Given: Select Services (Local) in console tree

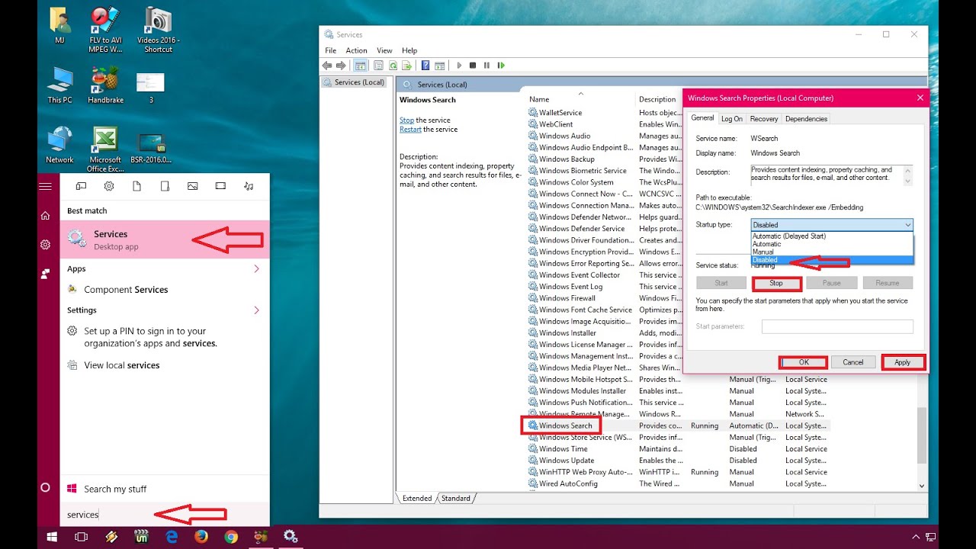Looking at the screenshot, I should click(354, 82).
